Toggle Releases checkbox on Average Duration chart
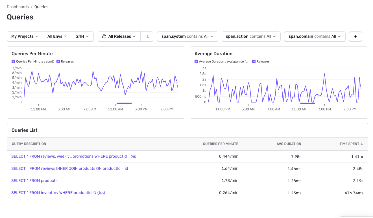This screenshot has height=218, width=373. tap(254, 61)
